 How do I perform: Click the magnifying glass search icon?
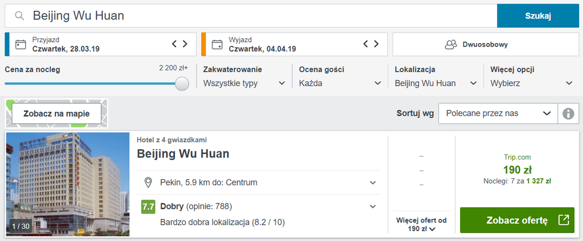19,16
